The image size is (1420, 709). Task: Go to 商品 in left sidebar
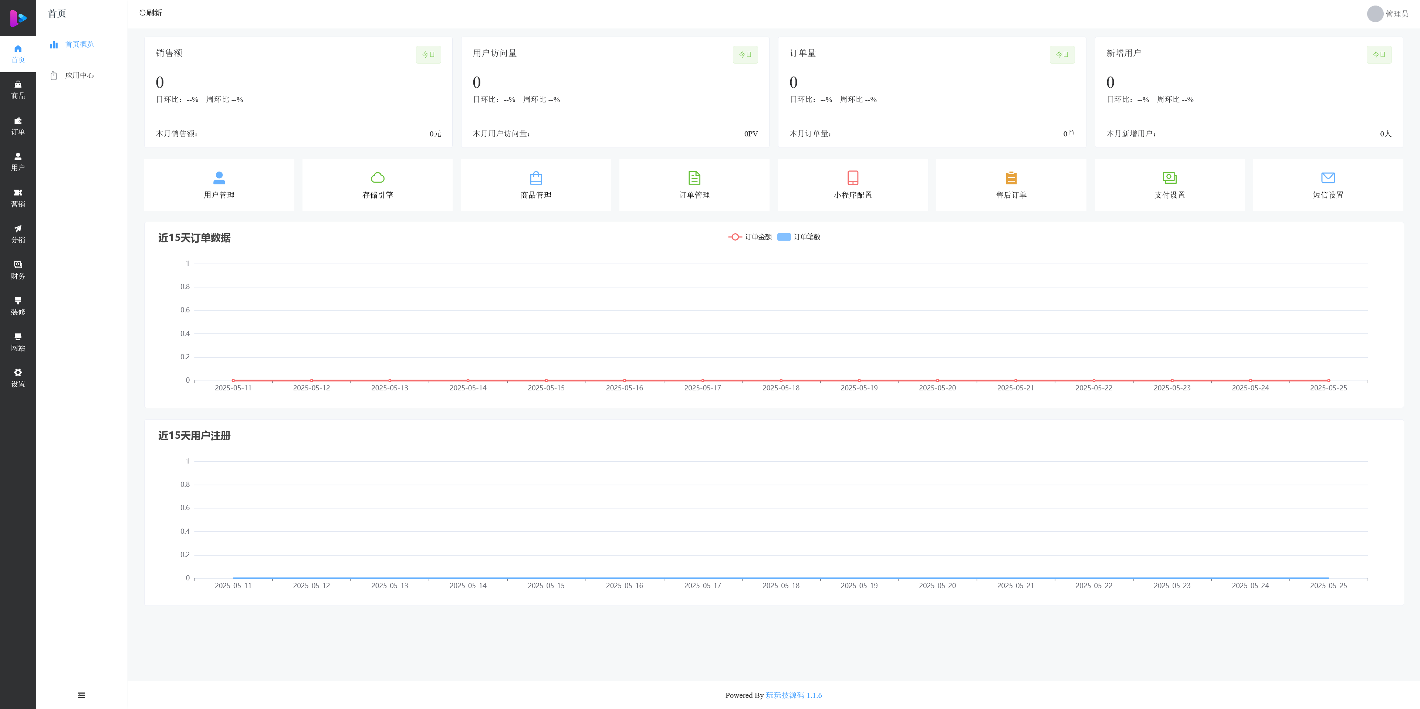(18, 90)
